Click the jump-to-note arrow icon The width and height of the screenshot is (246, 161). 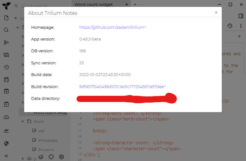click(x=6, y=43)
